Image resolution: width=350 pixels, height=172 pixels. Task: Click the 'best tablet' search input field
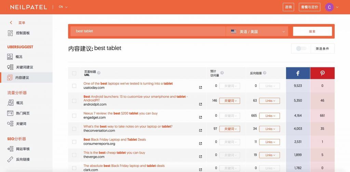pos(148,31)
